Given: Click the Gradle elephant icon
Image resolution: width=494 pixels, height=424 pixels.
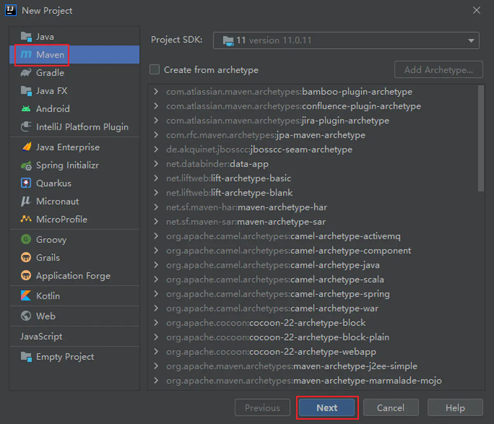Looking at the screenshot, I should click(26, 73).
